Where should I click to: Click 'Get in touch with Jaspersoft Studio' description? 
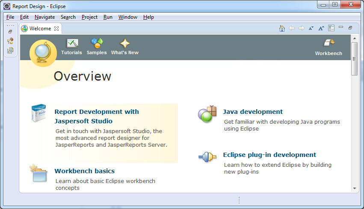pos(111,138)
